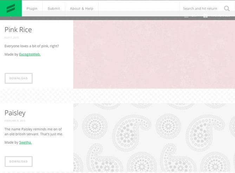Click the July 7, 2015 date
The image size is (235, 173).
12,38
